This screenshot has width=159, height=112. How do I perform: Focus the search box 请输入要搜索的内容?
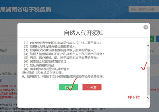click(x=144, y=9)
